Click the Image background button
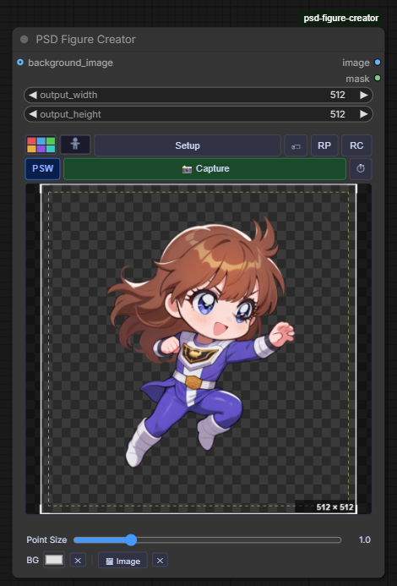Screen dimensions: 397x586 coord(122,561)
